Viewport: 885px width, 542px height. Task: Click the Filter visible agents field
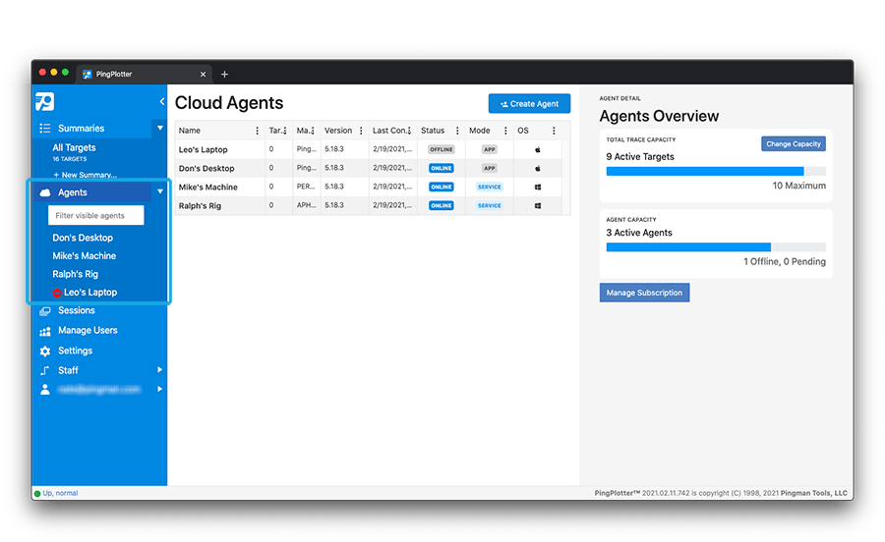tap(96, 216)
